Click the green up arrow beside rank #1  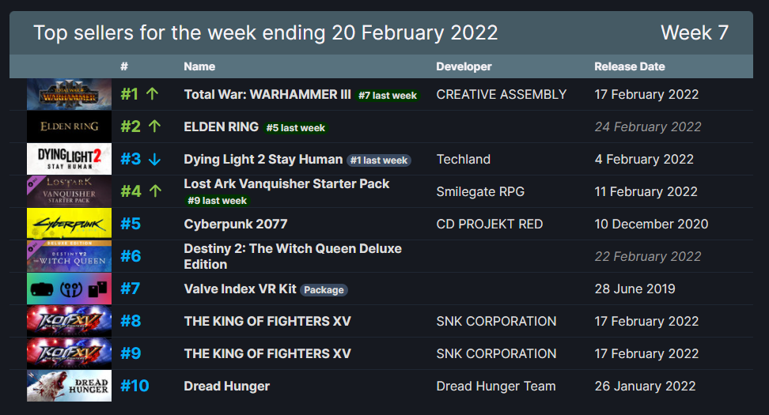click(x=153, y=94)
